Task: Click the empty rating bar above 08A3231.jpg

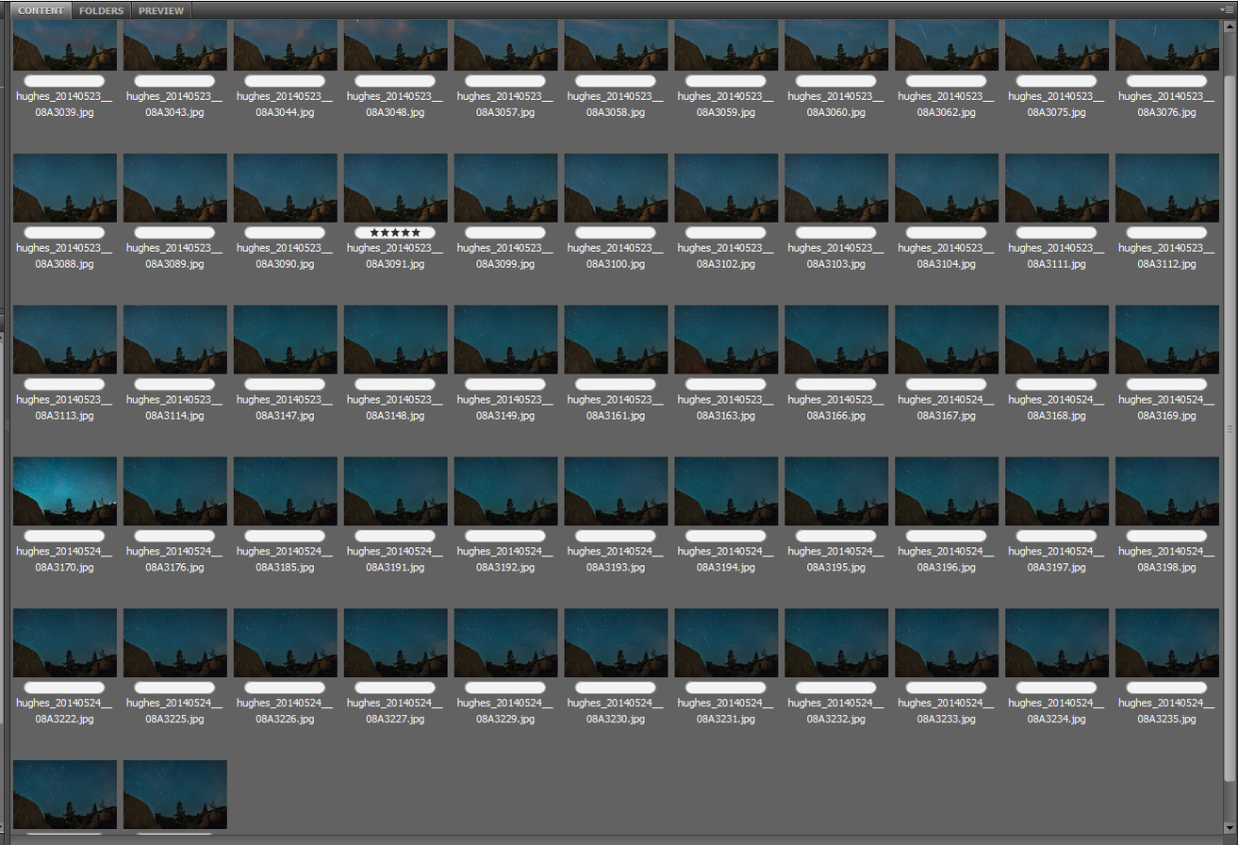Action: pyautogui.click(x=726, y=688)
